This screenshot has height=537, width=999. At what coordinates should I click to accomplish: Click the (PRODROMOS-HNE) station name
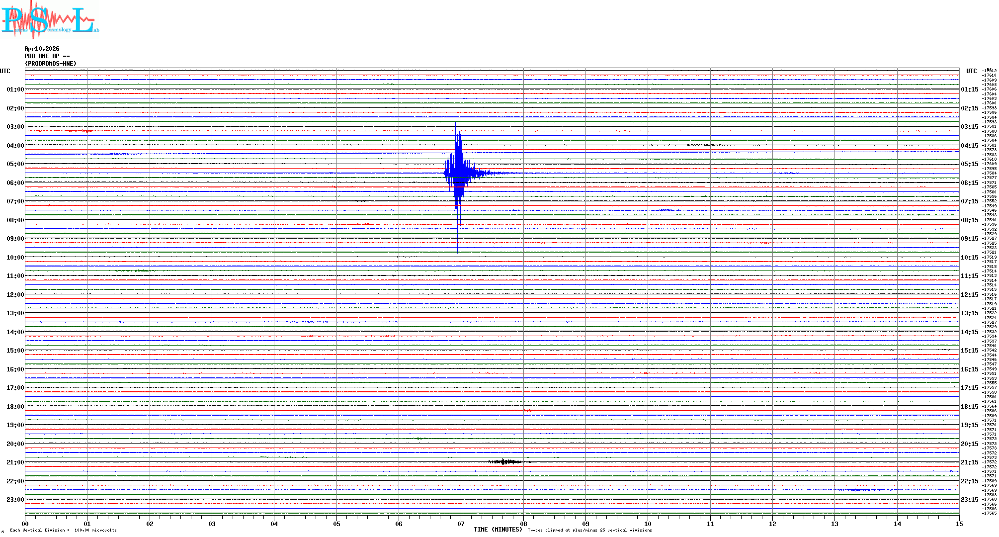[x=51, y=64]
